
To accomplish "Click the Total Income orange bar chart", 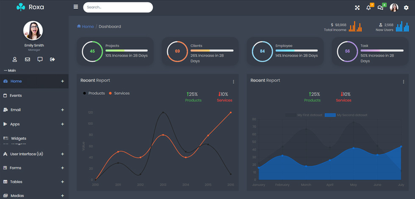I will point(355,26).
